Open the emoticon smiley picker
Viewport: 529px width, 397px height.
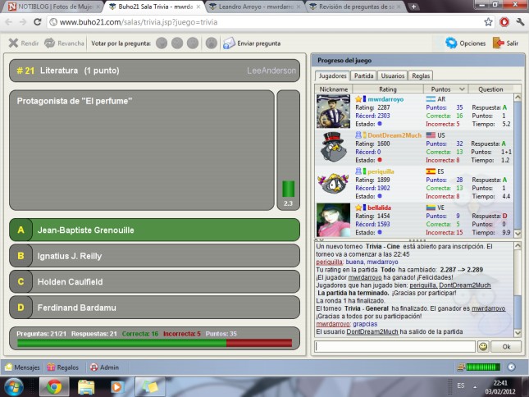(483, 347)
